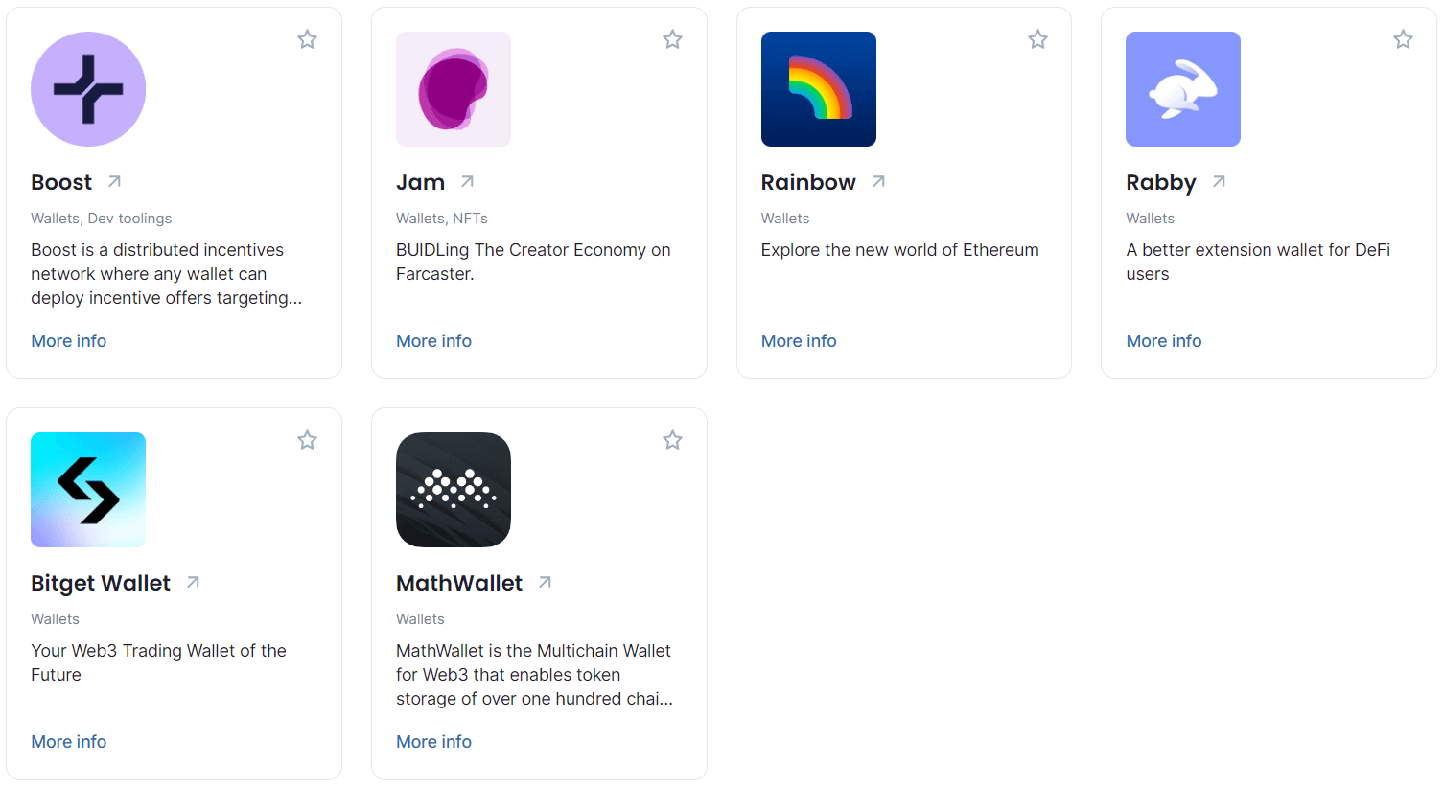The height and width of the screenshot is (788, 1444).
Task: Open More info for Rainbow
Action: click(x=799, y=341)
